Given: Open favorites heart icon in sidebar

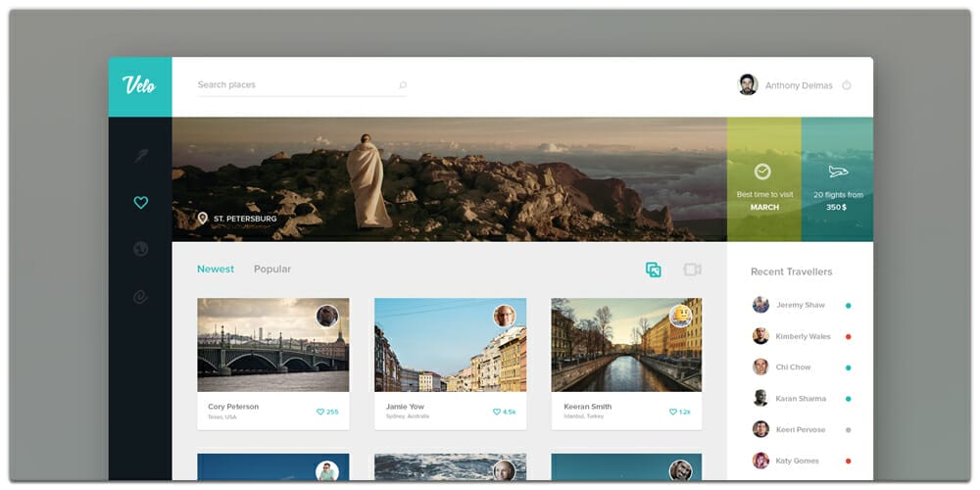Looking at the screenshot, I should pos(140,203).
